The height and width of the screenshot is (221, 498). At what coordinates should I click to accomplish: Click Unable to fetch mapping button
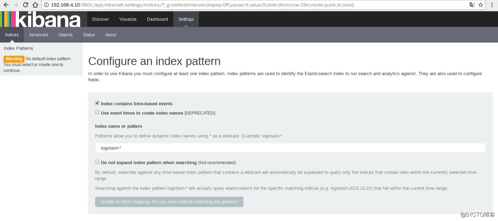click(x=169, y=202)
